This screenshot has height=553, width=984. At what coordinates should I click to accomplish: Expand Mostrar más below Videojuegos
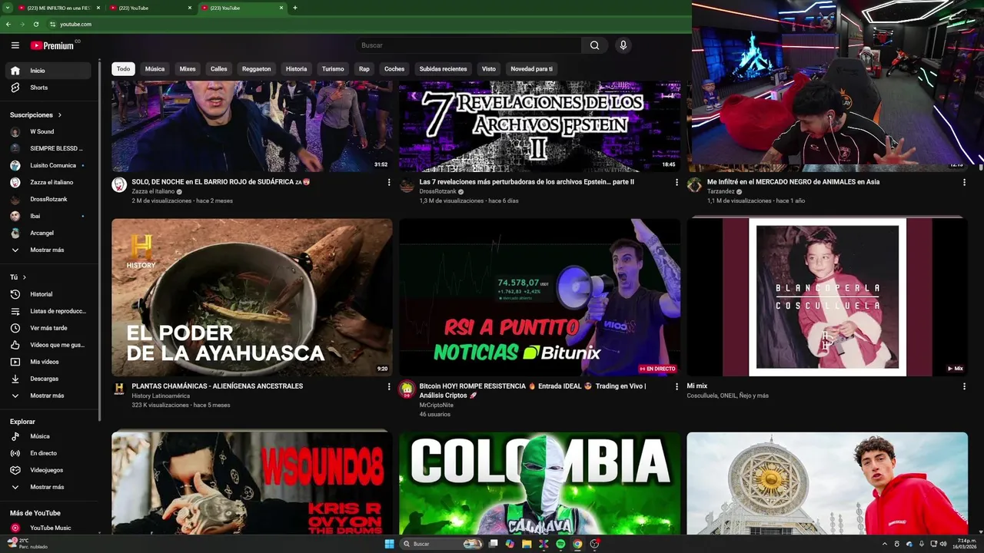[48, 487]
